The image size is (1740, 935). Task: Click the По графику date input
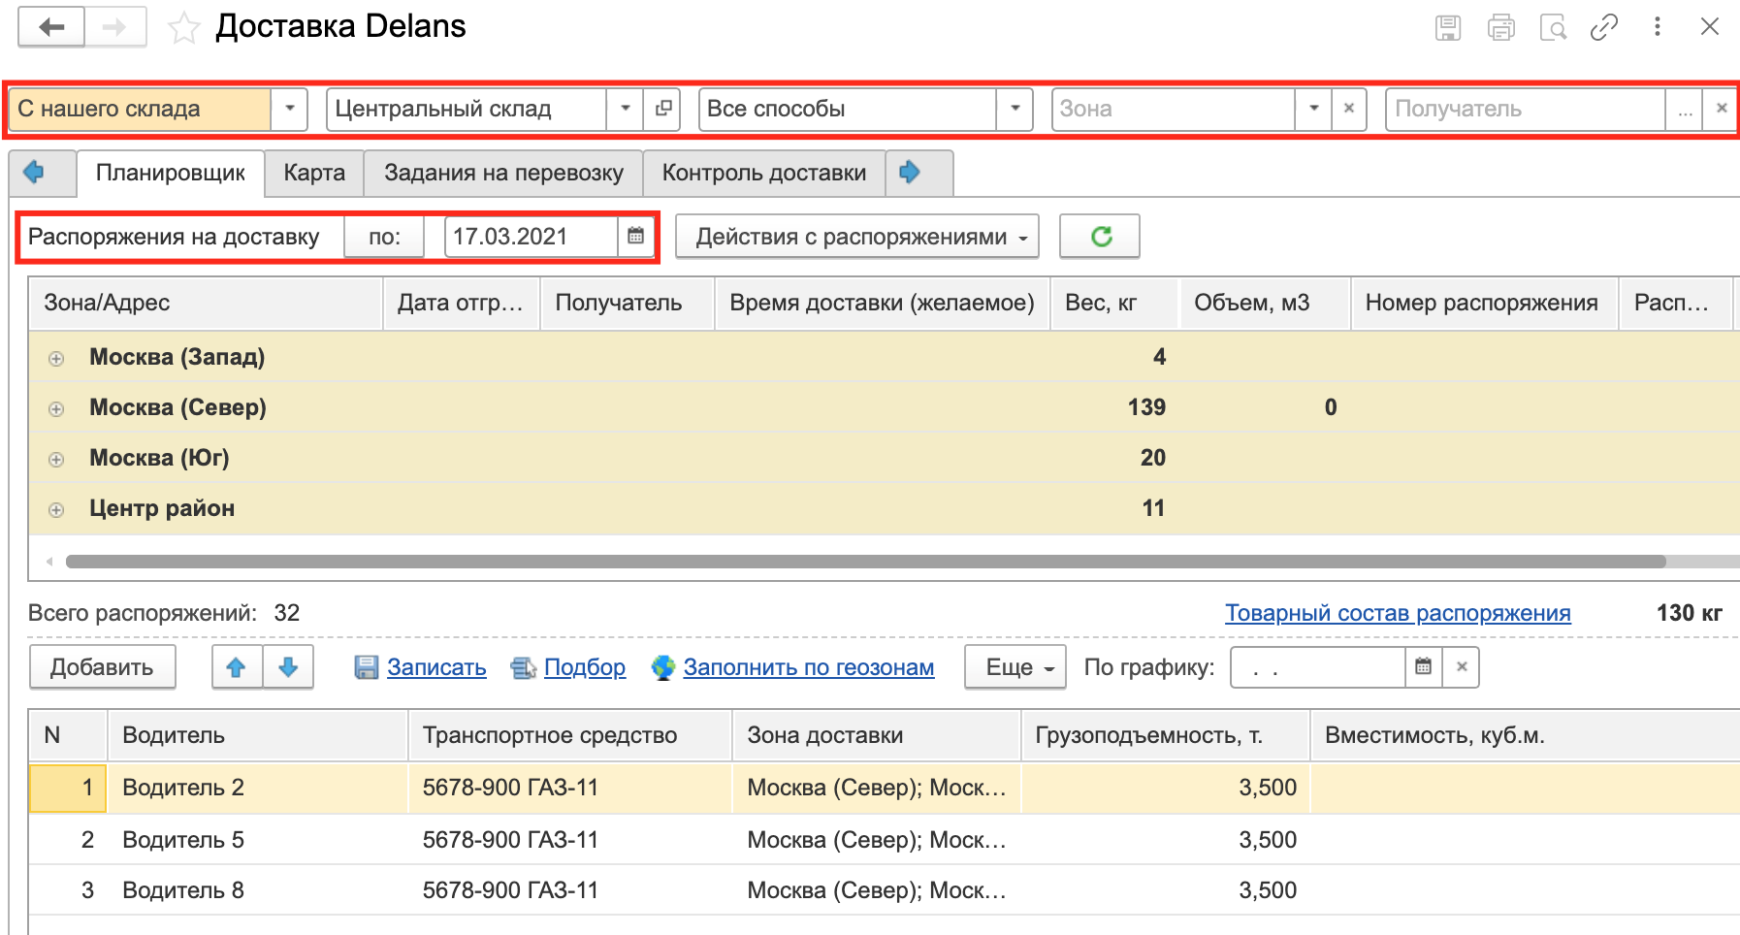1317,666
